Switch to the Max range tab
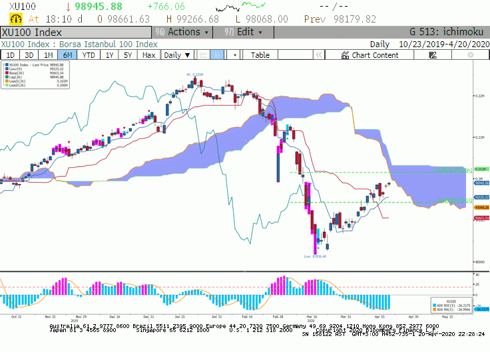The height and width of the screenshot is (352, 490). (x=148, y=55)
